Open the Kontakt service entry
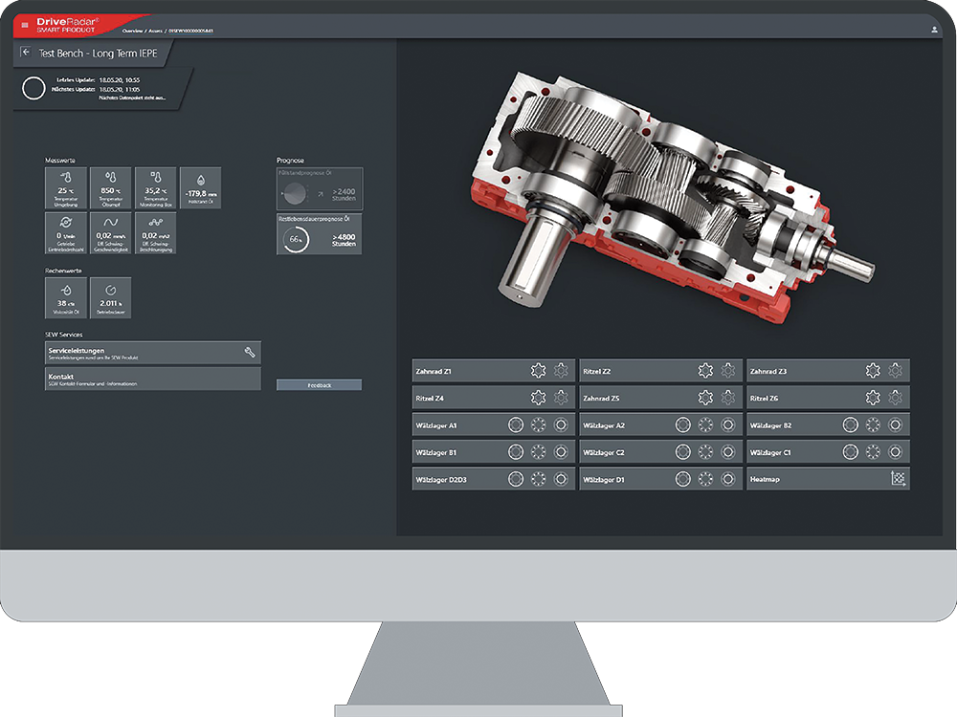957x717 pixels. tap(152, 380)
